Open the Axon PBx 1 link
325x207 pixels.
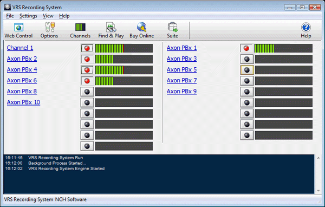(x=182, y=48)
